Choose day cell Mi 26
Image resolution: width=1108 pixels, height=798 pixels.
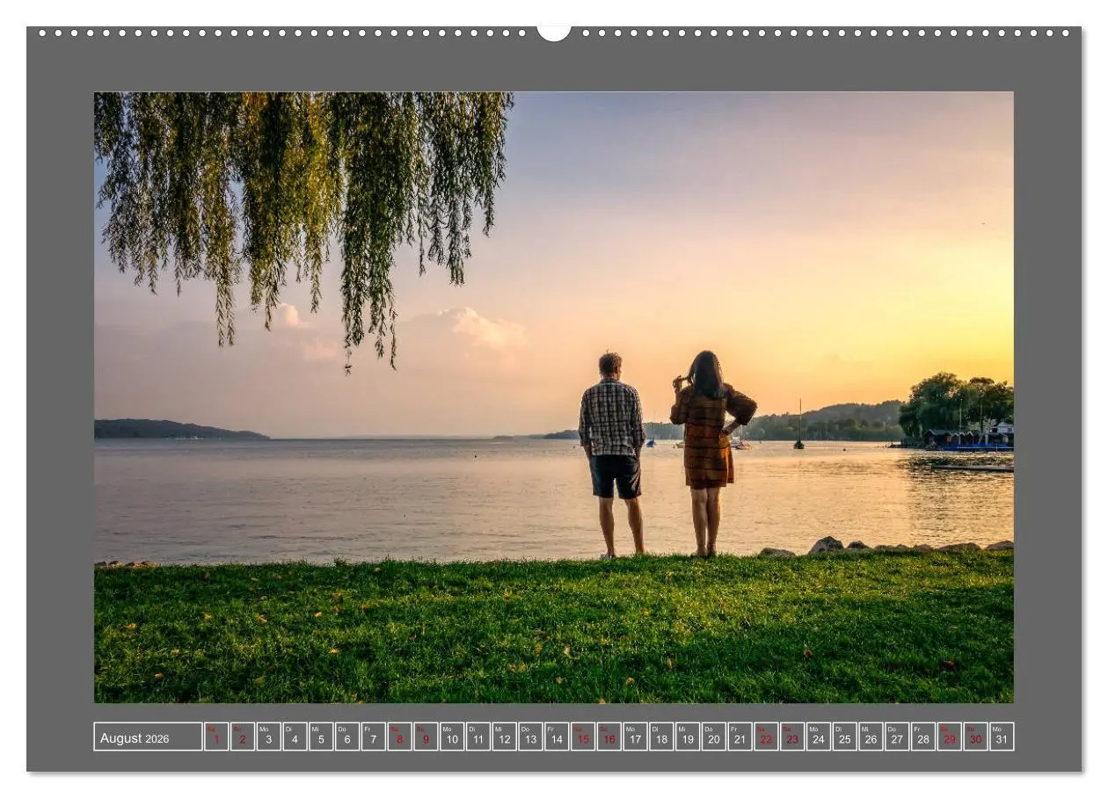tap(871, 736)
